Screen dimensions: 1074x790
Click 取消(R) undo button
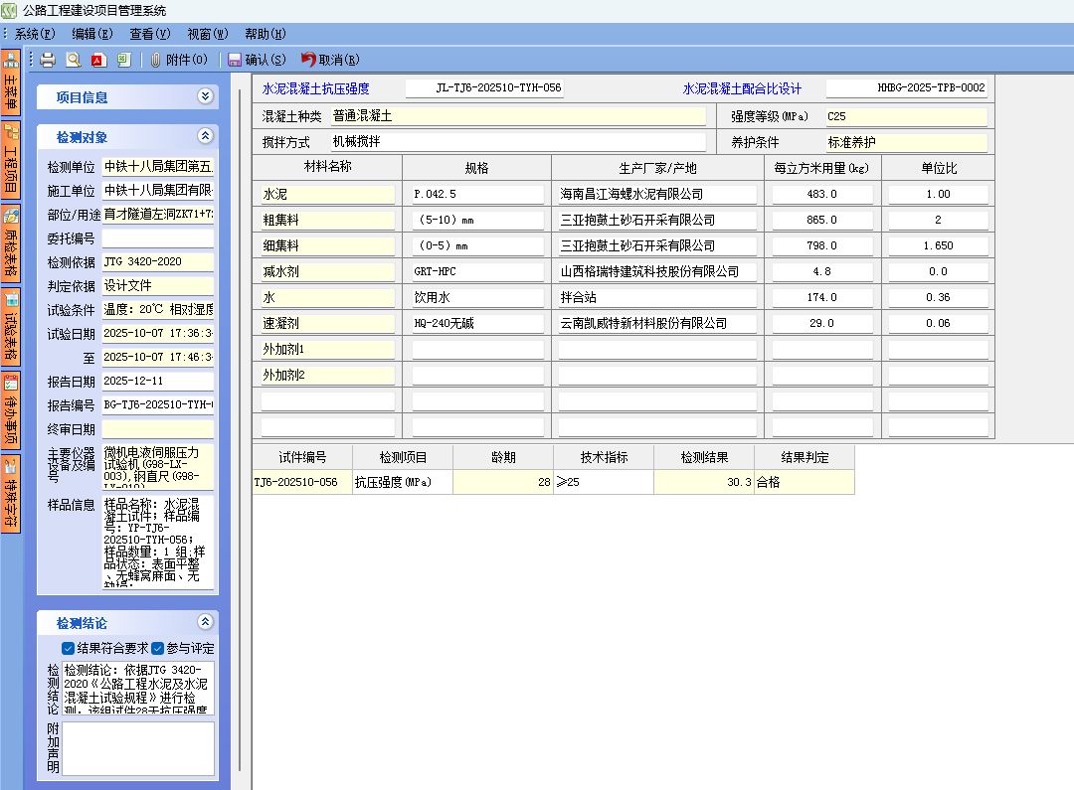pos(331,60)
